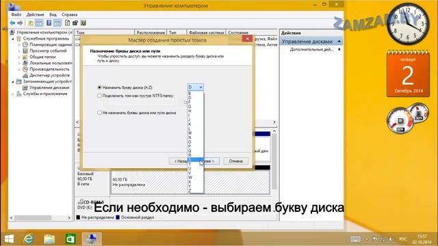Screen dimensions: 438x246
Task: Click the tree pane scrollbar left arrow
Action: (11, 218)
